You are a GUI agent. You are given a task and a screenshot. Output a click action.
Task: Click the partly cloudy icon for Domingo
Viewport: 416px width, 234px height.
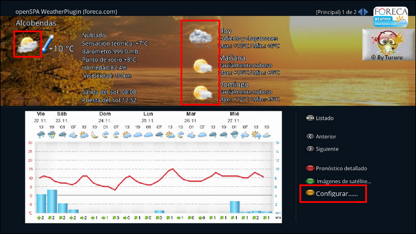pos(203,93)
